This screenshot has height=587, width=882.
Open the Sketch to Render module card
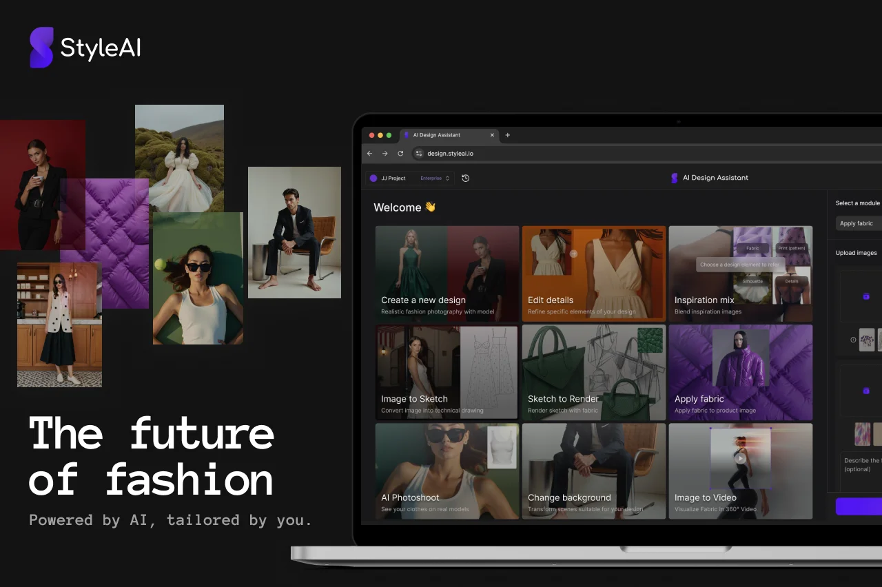593,373
